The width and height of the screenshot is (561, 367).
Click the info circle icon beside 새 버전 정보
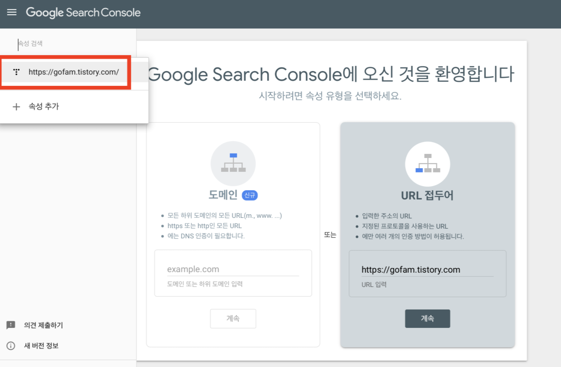11,346
